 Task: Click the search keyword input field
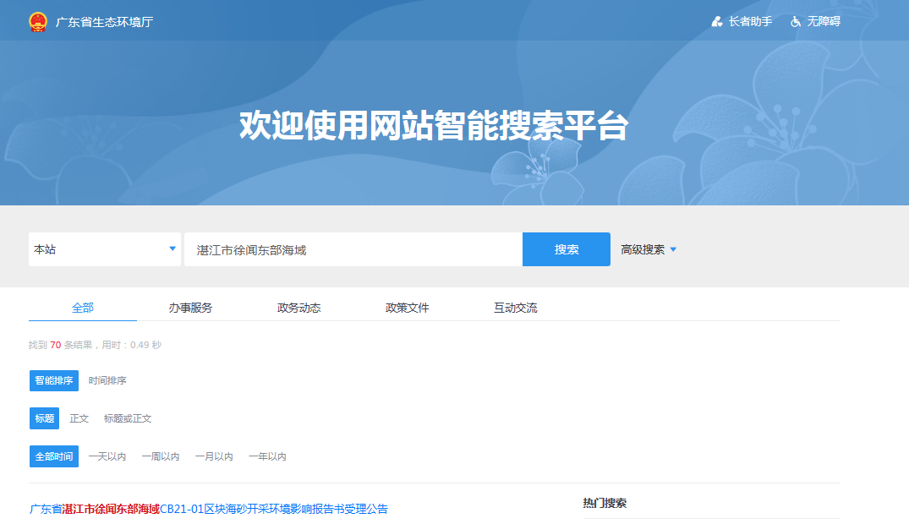[x=353, y=249]
